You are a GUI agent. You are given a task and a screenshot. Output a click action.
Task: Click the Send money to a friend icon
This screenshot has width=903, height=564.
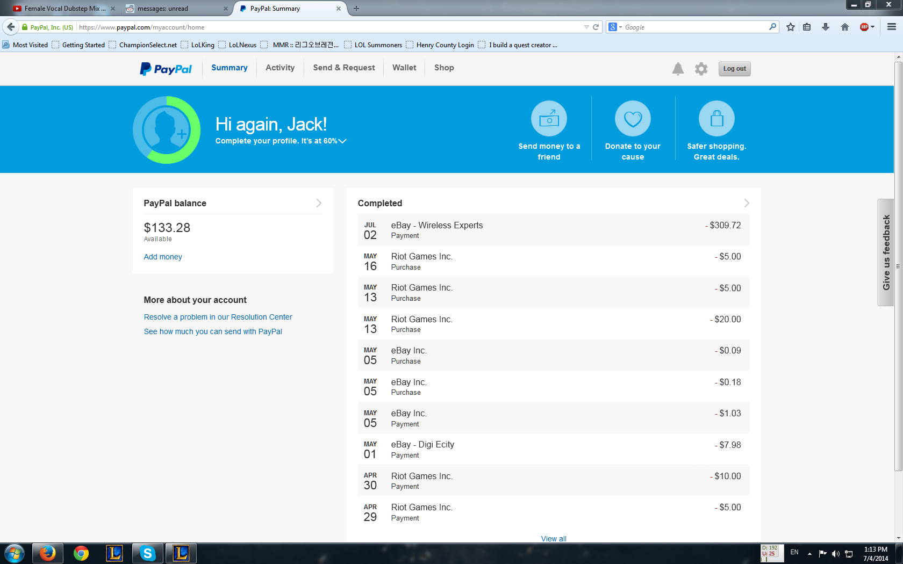(549, 119)
